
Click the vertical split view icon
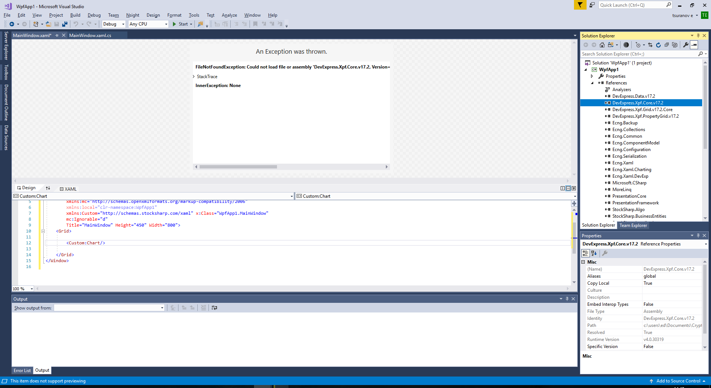[x=563, y=188]
